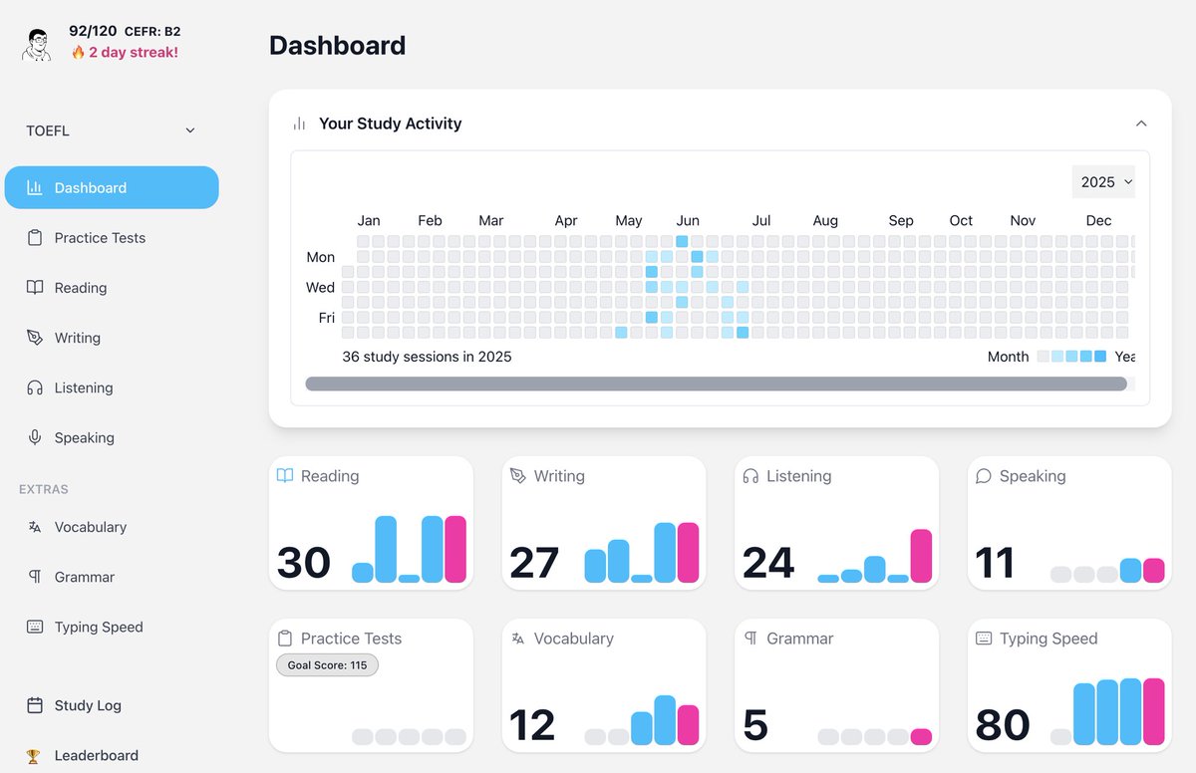This screenshot has height=773, width=1196.
Task: Click the keyboard icon on Typing Speed card
Action: coord(984,638)
